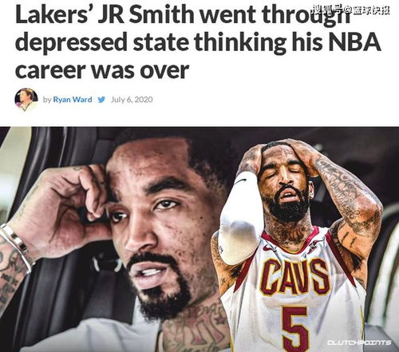This screenshot has width=399, height=352.
Task: Click the article headline about JR Smith
Action: coord(198,42)
